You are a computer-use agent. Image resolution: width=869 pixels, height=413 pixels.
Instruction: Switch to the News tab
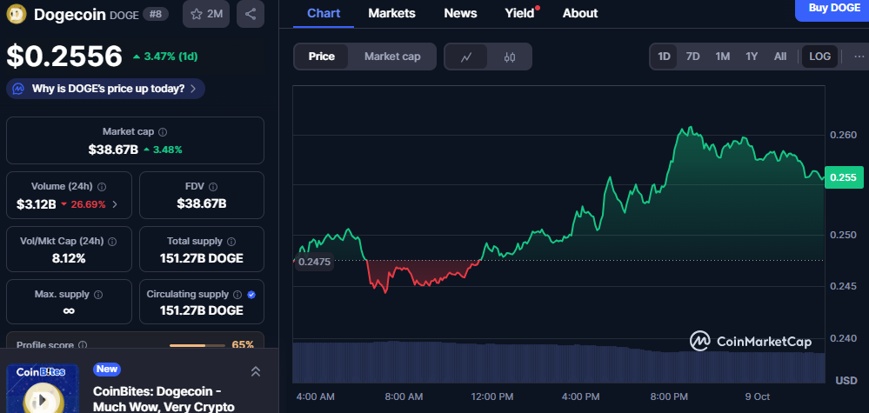460,13
